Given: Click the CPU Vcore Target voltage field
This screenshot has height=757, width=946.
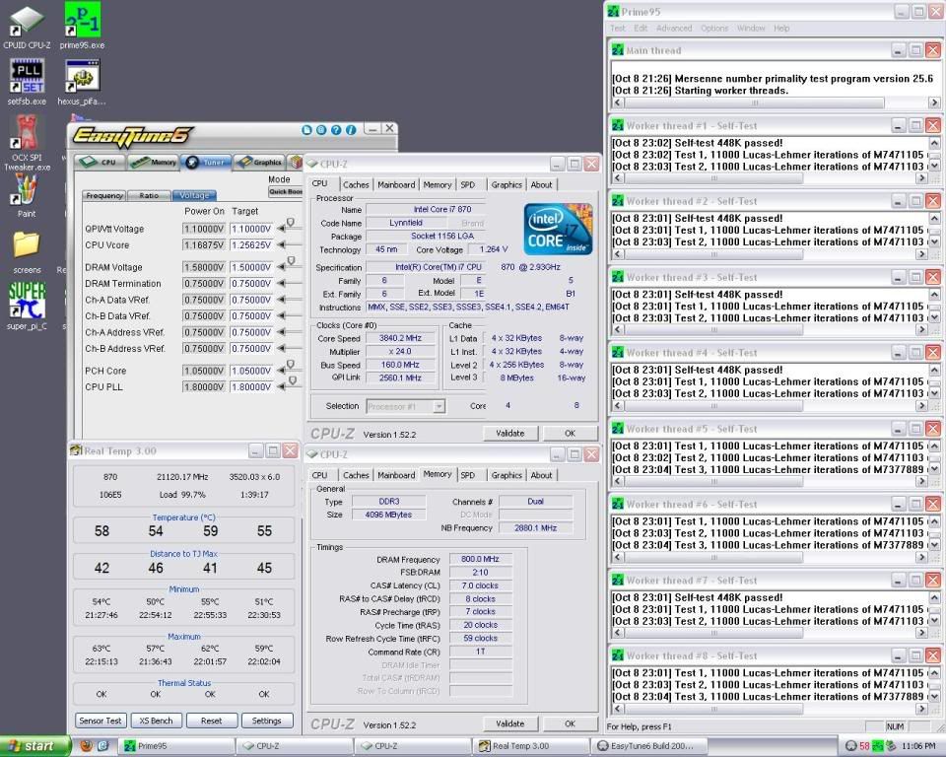Looking at the screenshot, I should pos(251,245).
